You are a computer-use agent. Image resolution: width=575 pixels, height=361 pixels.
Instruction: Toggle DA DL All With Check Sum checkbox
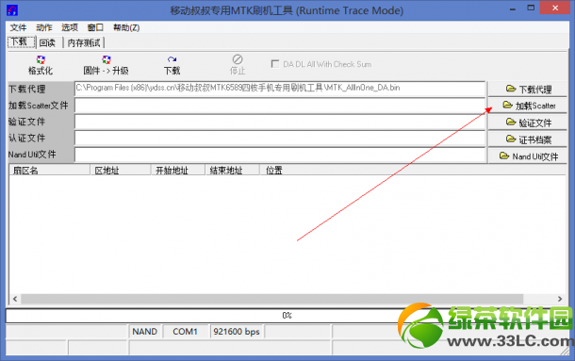click(275, 64)
